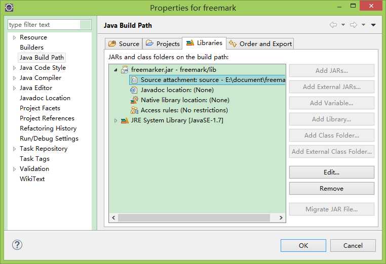Image resolution: width=386 pixels, height=264 pixels.
Task: Click the Remove button
Action: (332, 189)
